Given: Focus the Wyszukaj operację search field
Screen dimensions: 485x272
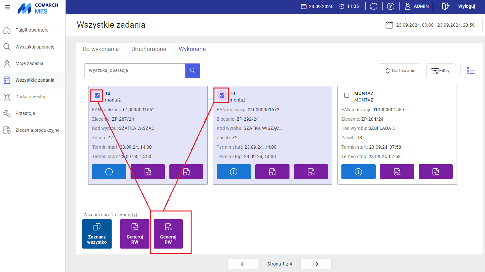Looking at the screenshot, I should point(135,71).
